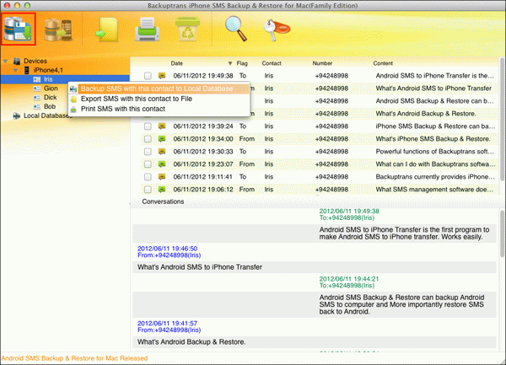Click the message list vertical scrollbar
The width and height of the screenshot is (506, 365).
tap(502, 120)
